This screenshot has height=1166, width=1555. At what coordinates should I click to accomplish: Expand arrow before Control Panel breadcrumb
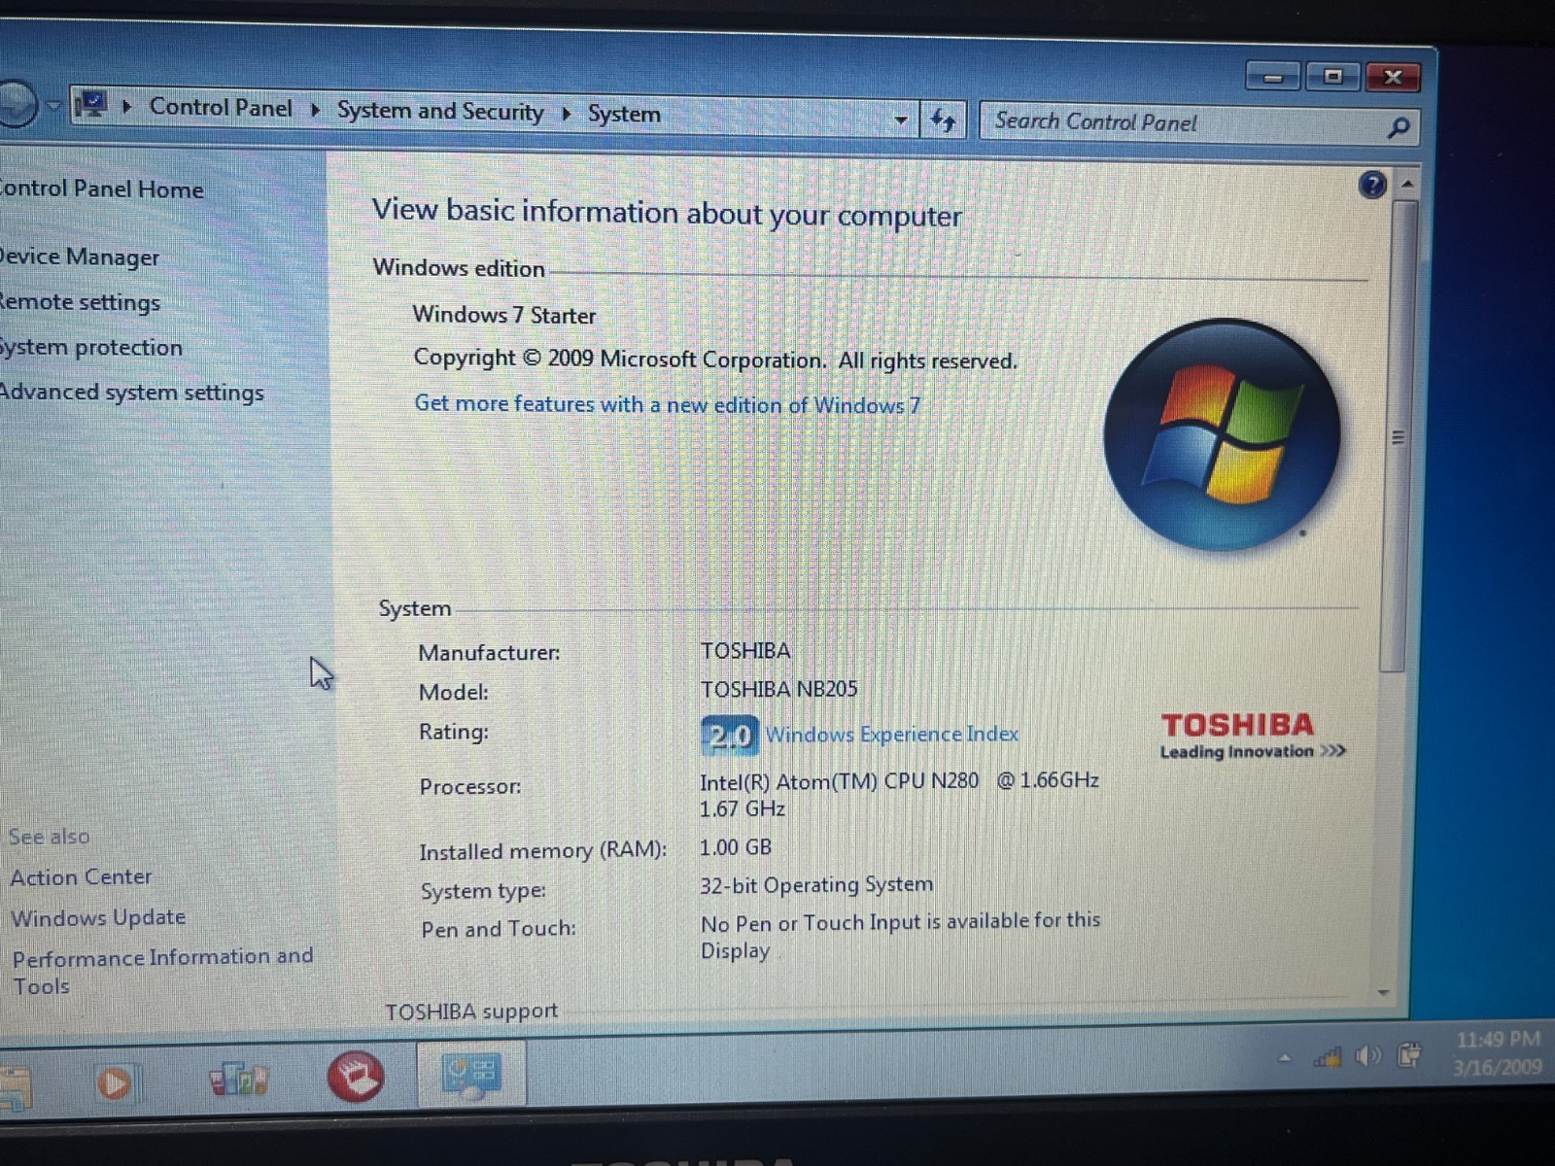127,106
